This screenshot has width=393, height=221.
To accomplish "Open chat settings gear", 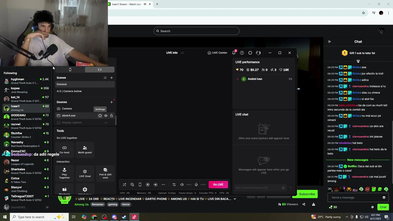I will [x=372, y=207].
